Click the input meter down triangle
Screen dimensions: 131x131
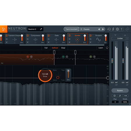pyautogui.click(x=115, y=35)
